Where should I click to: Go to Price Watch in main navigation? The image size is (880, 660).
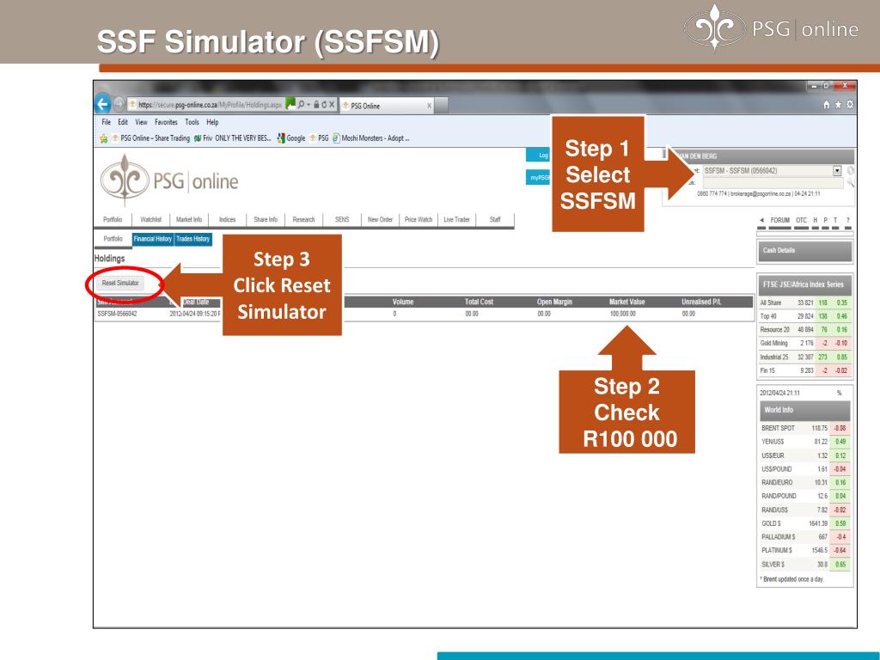point(419,219)
